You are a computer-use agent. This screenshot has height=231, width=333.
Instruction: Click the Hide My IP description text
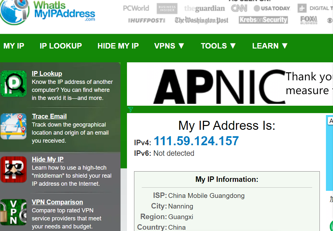(x=72, y=176)
